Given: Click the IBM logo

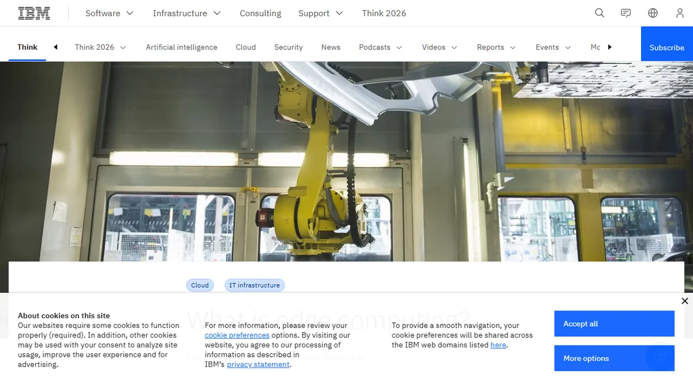Looking at the screenshot, I should click(x=33, y=12).
